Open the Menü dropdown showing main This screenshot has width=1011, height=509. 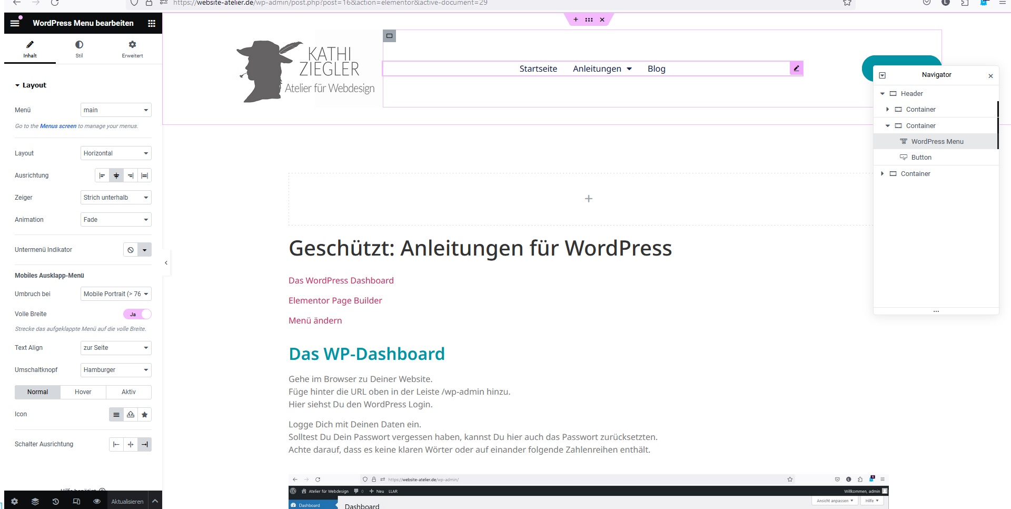(116, 110)
